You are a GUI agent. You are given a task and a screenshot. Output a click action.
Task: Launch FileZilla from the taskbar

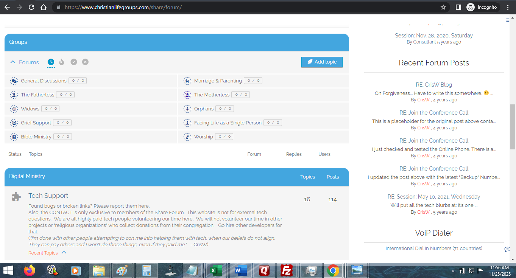click(287, 270)
